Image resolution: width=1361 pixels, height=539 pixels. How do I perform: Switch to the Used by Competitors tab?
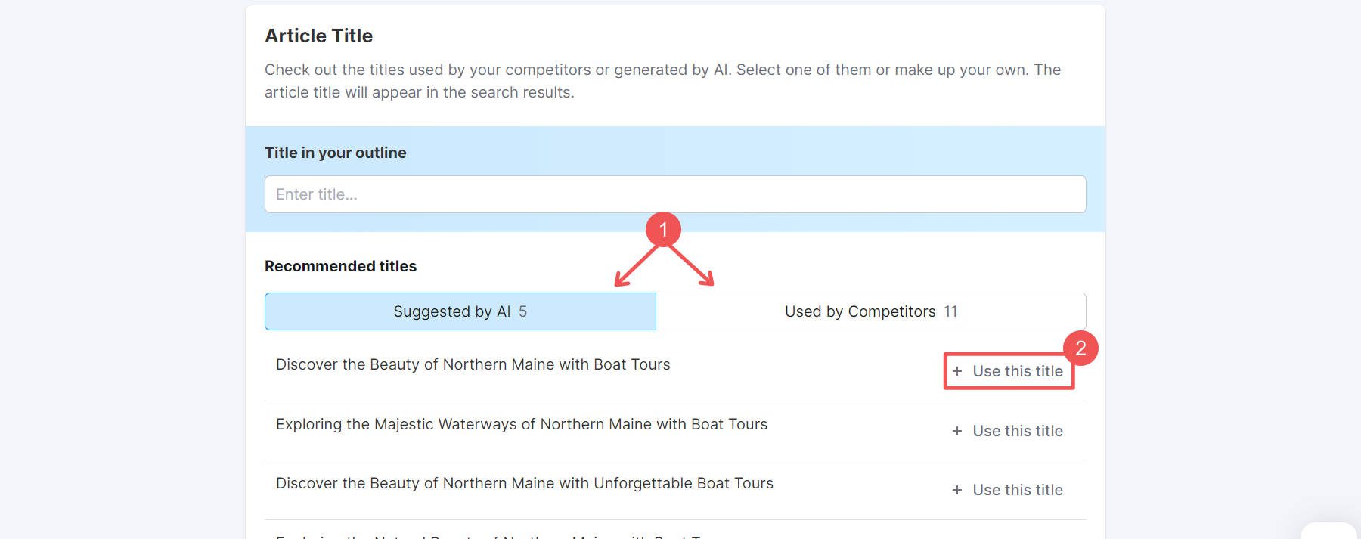pos(870,311)
